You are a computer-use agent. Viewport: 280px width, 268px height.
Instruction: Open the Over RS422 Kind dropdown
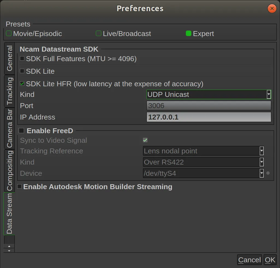(203, 162)
